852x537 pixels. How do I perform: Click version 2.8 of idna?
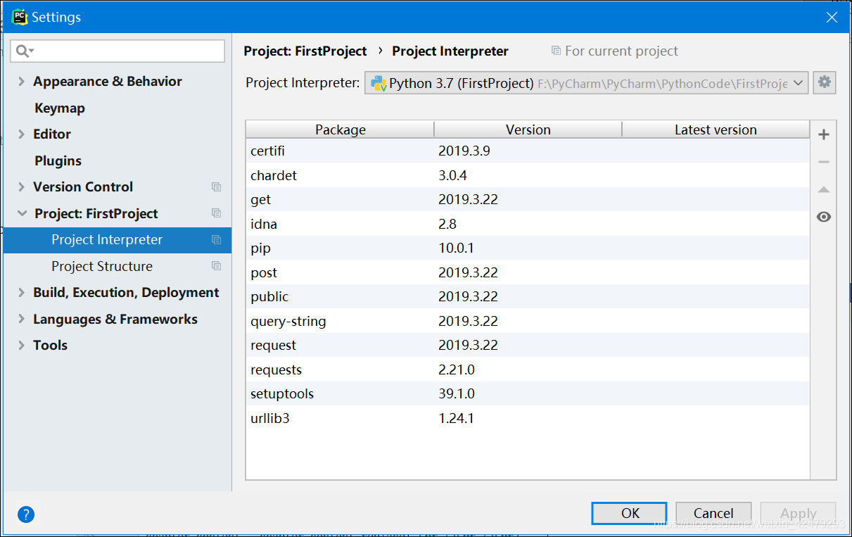tap(447, 224)
